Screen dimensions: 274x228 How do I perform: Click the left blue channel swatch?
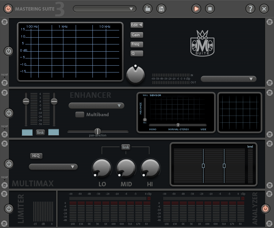[27, 132]
